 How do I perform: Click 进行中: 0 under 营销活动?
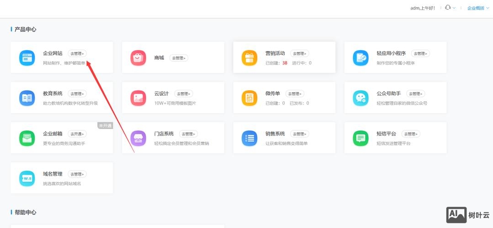302,63
